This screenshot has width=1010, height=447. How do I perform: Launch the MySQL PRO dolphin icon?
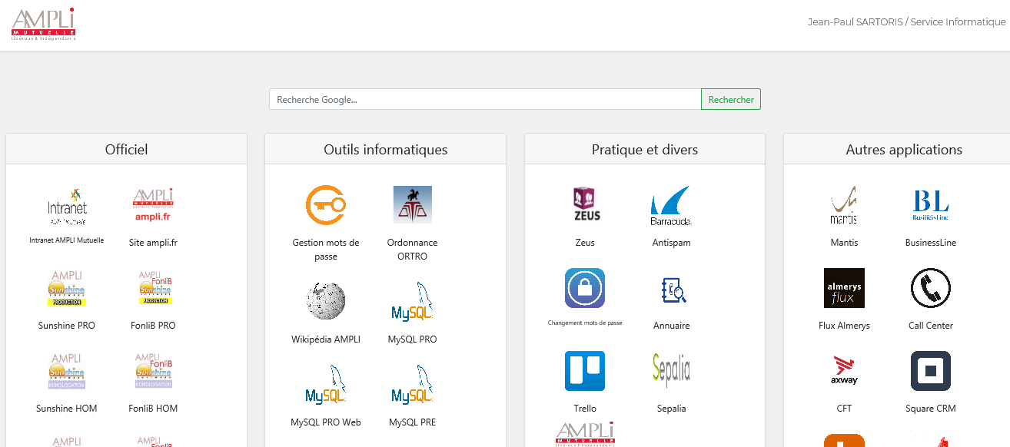click(x=412, y=301)
